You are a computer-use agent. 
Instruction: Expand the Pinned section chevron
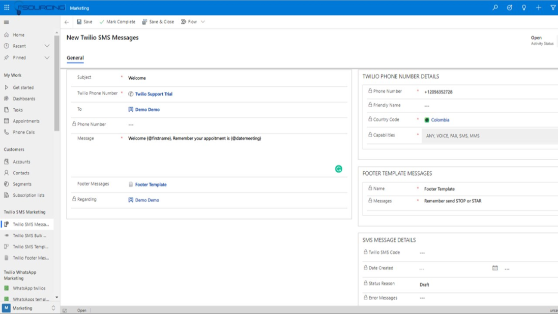(x=47, y=57)
